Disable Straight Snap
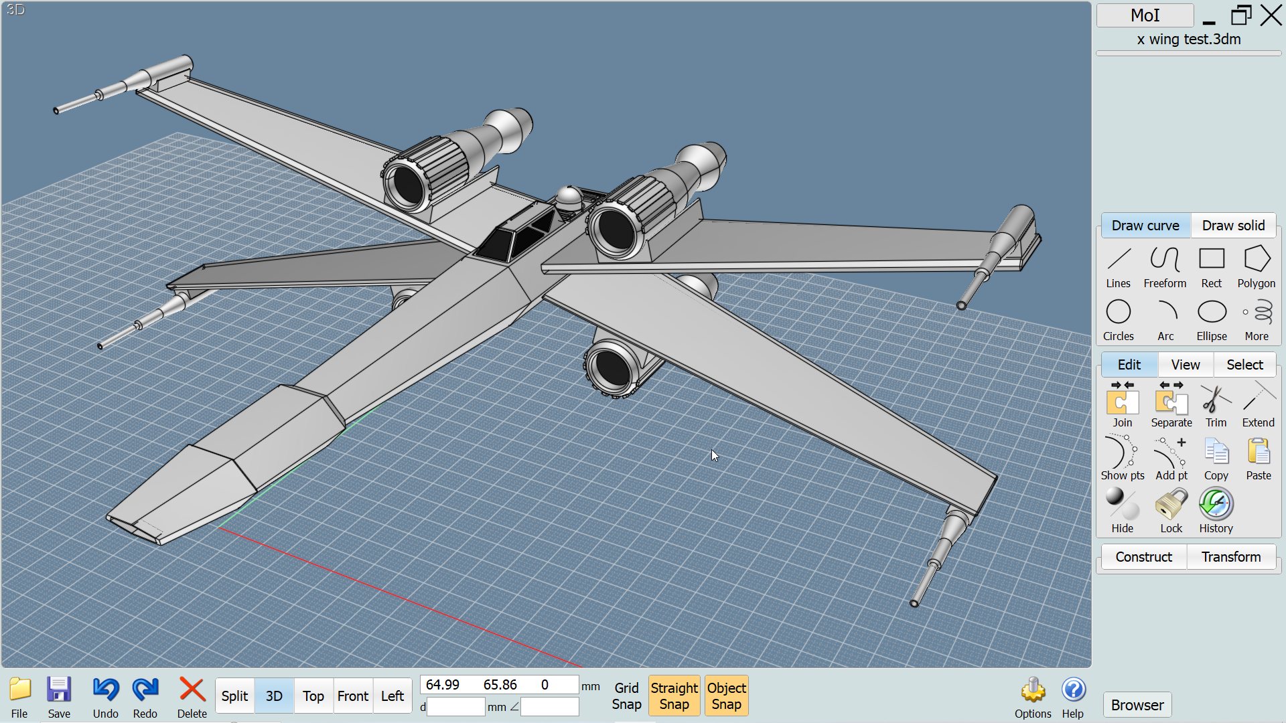This screenshot has height=723, width=1286. tap(674, 696)
